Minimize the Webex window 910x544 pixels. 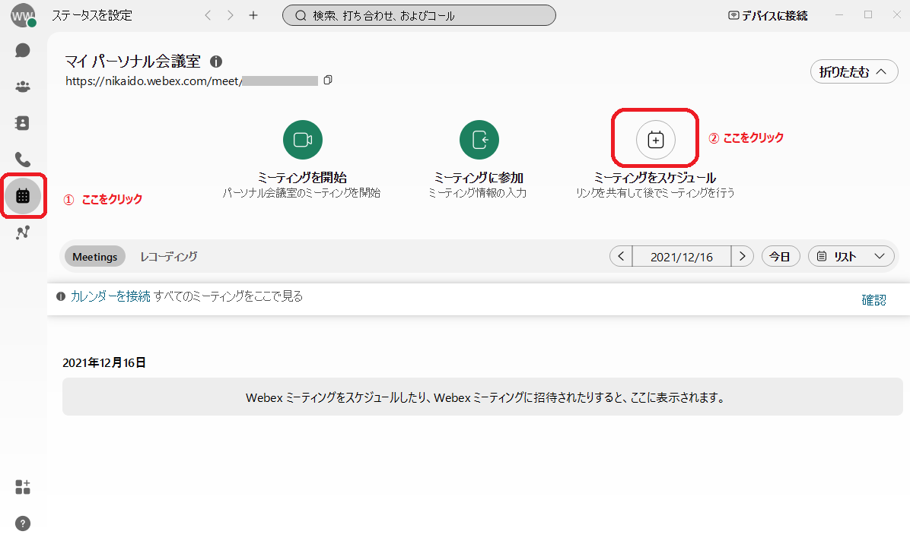(838, 15)
